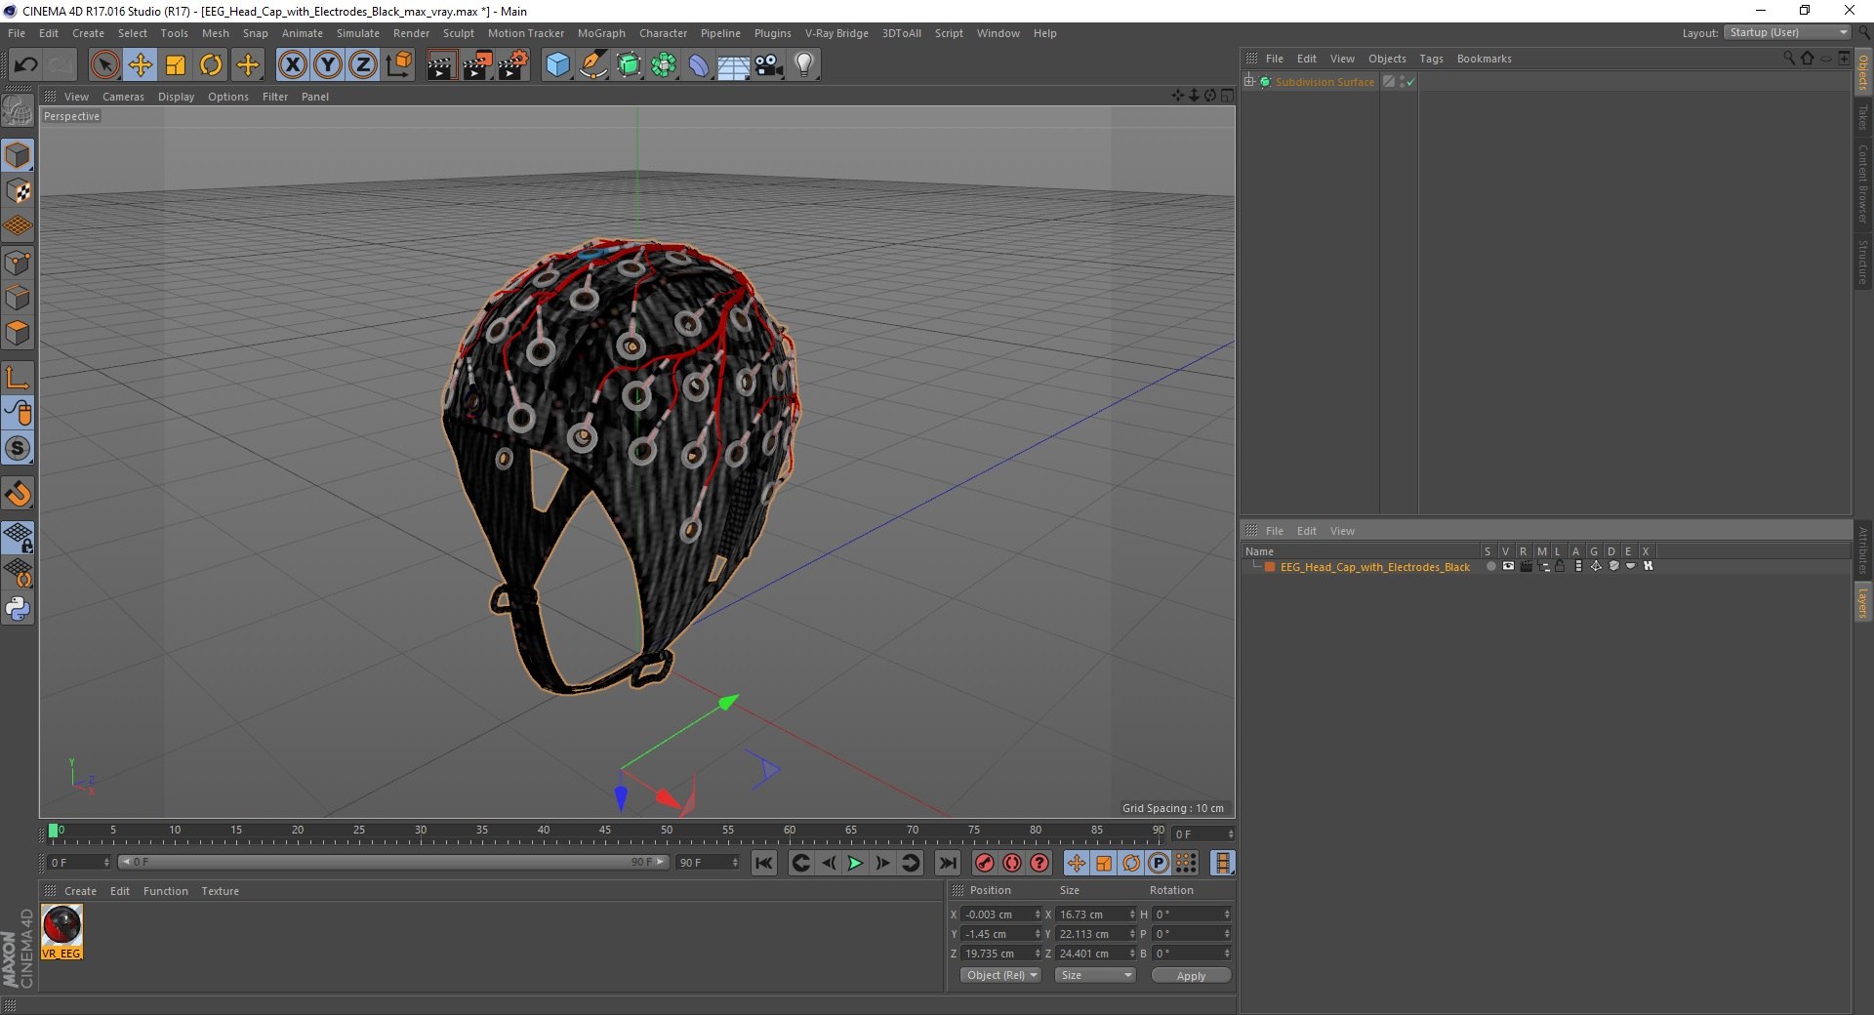Toggle Solo dot for EEG_Head_Cap layer
Screen dimensions: 1874x1015
point(1490,566)
